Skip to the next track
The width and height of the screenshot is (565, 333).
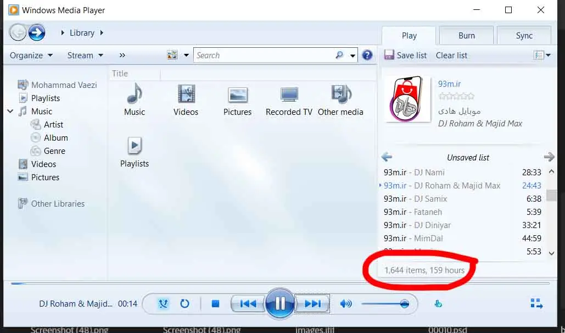click(312, 304)
